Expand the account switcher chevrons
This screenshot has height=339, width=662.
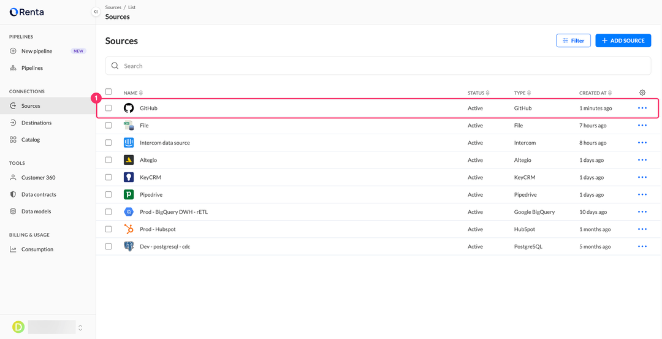[80, 327]
